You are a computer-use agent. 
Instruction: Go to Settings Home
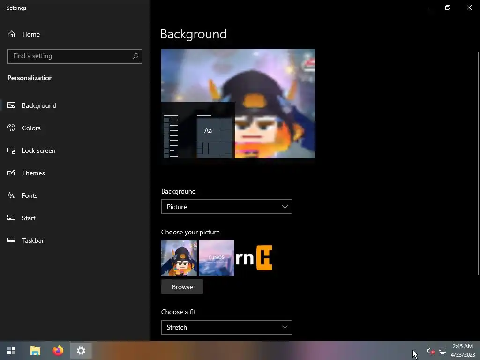(75, 34)
